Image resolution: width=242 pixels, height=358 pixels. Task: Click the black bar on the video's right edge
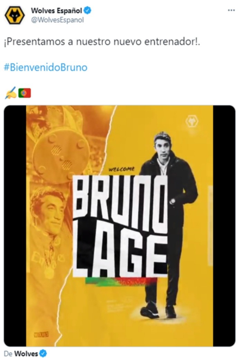(x=224, y=226)
